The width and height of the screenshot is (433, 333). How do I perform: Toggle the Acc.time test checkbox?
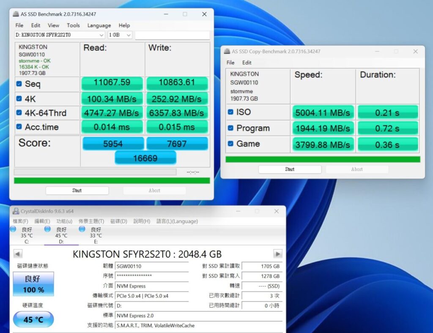(19, 127)
